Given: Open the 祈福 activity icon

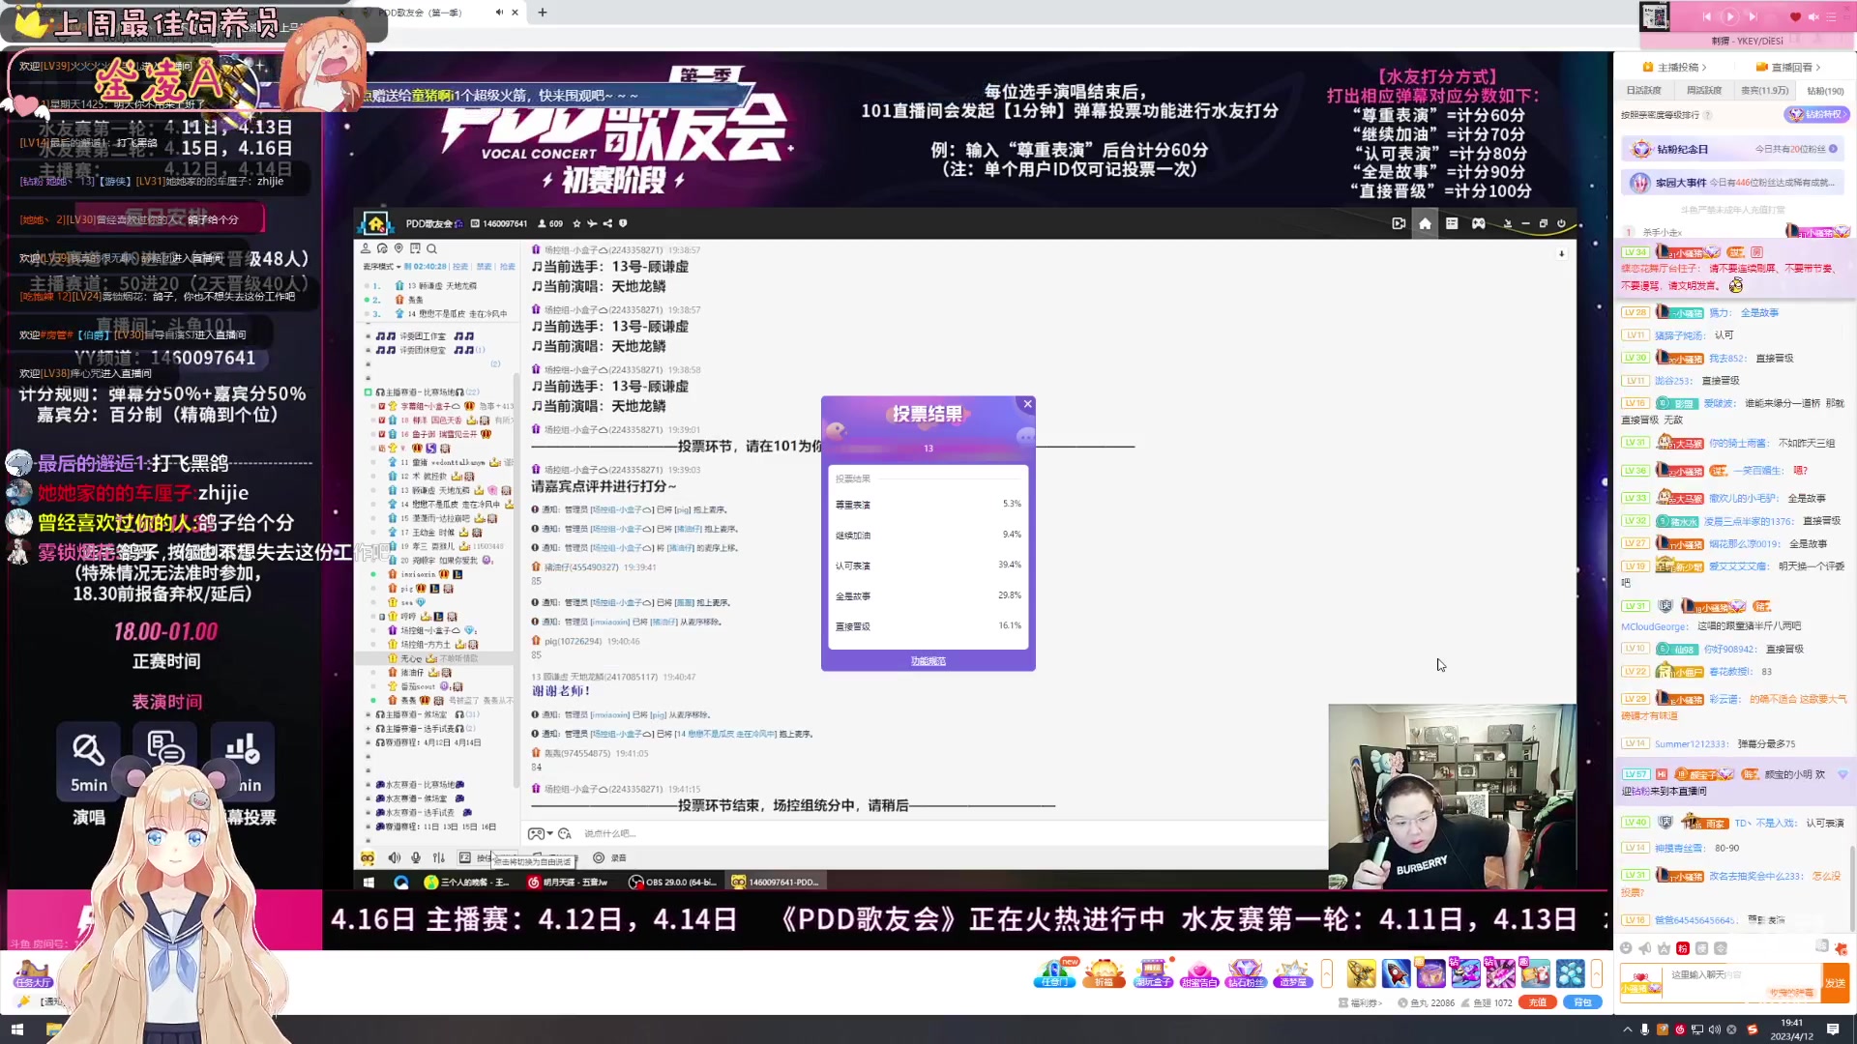Looking at the screenshot, I should point(1104,972).
